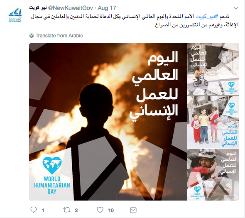Open the Aug 17 timestamp link
245x218 pixels.
click(x=107, y=8)
